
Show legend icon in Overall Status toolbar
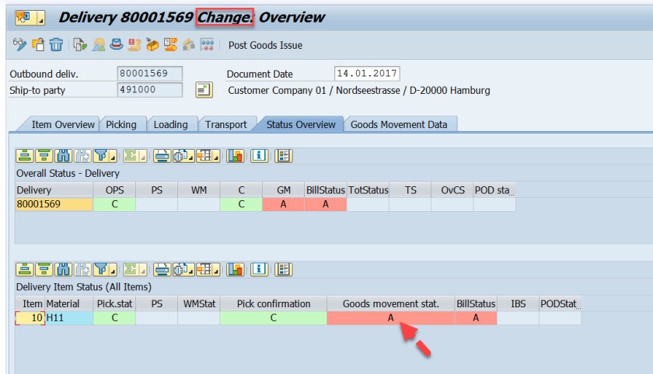[283, 156]
